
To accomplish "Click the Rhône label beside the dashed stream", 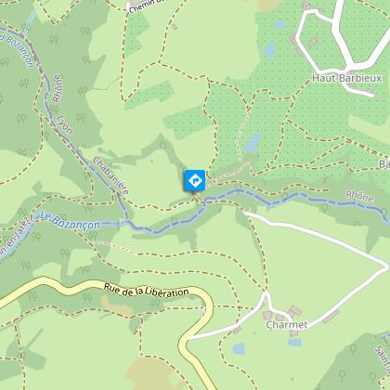I will pyautogui.click(x=359, y=196).
